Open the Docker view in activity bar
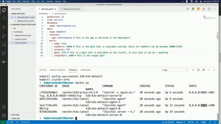The image size is (221, 124). click(x=4, y=62)
